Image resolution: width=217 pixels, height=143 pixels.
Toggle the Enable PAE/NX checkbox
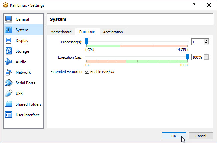pyautogui.click(x=87, y=72)
